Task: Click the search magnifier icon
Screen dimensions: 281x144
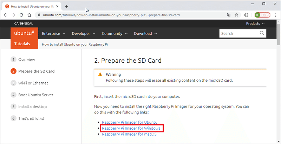Action: [262, 33]
